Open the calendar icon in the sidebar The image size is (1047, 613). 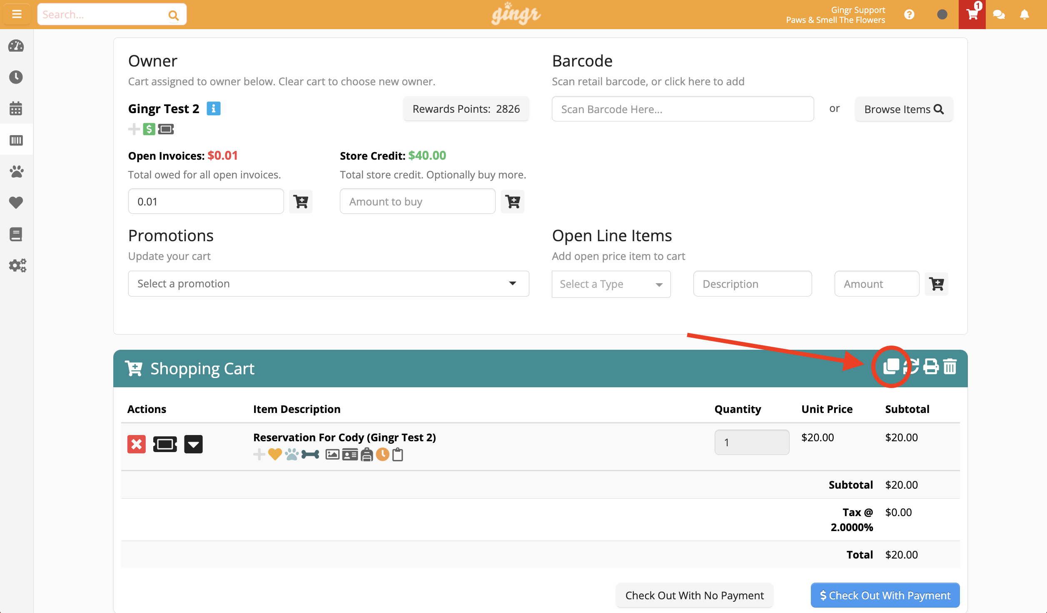[16, 108]
